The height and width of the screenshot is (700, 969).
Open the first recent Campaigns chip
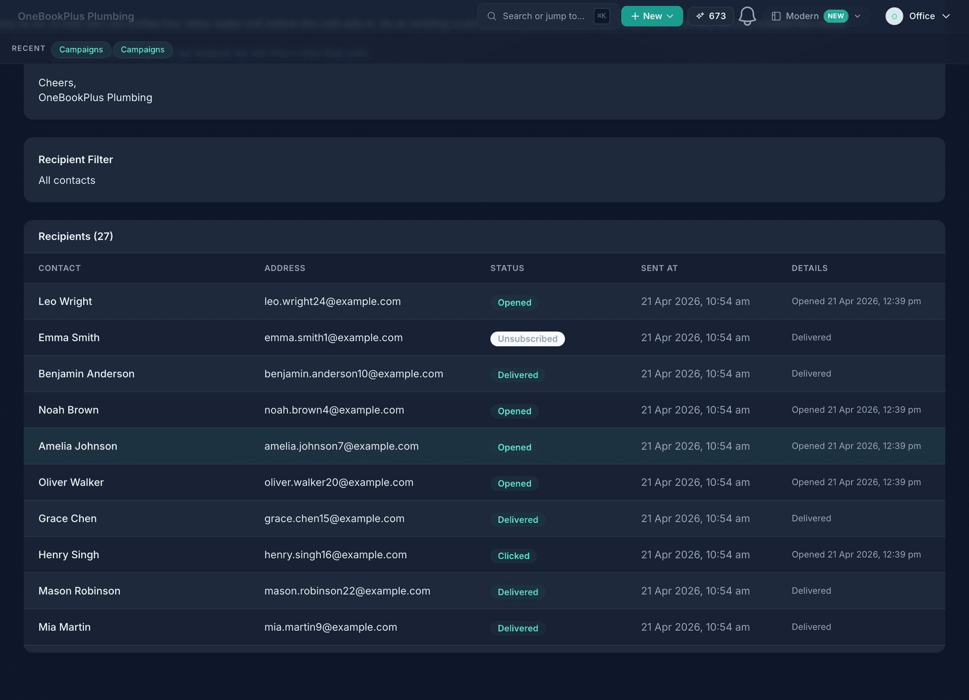coord(81,49)
